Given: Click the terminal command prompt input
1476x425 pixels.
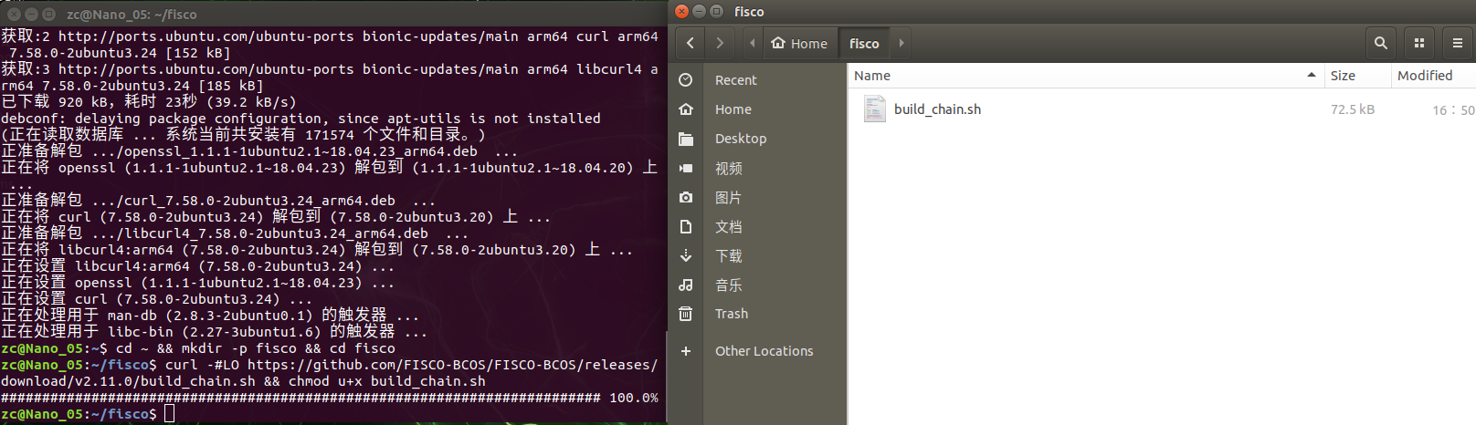Looking at the screenshot, I should pyautogui.click(x=169, y=414).
